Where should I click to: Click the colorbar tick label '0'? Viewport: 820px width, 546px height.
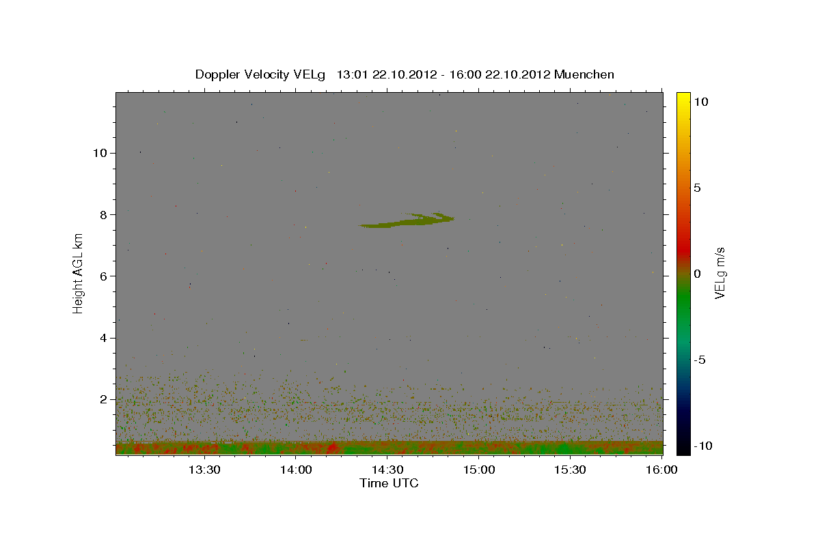pyautogui.click(x=696, y=274)
